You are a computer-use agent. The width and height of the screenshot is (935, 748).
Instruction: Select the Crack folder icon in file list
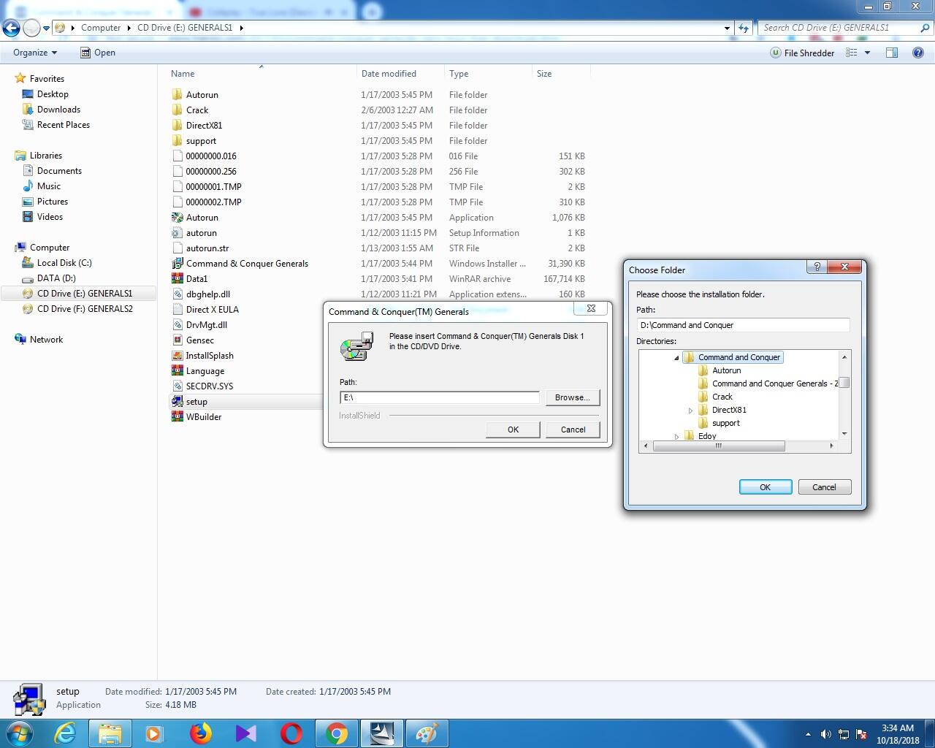pyautogui.click(x=177, y=110)
